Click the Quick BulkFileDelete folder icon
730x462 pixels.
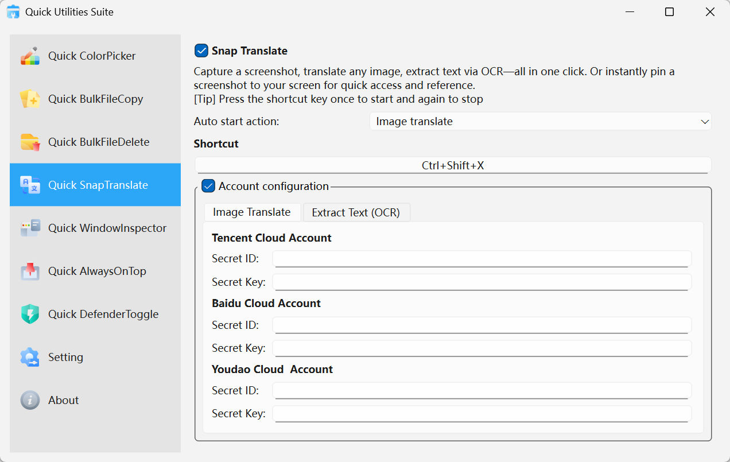30,142
